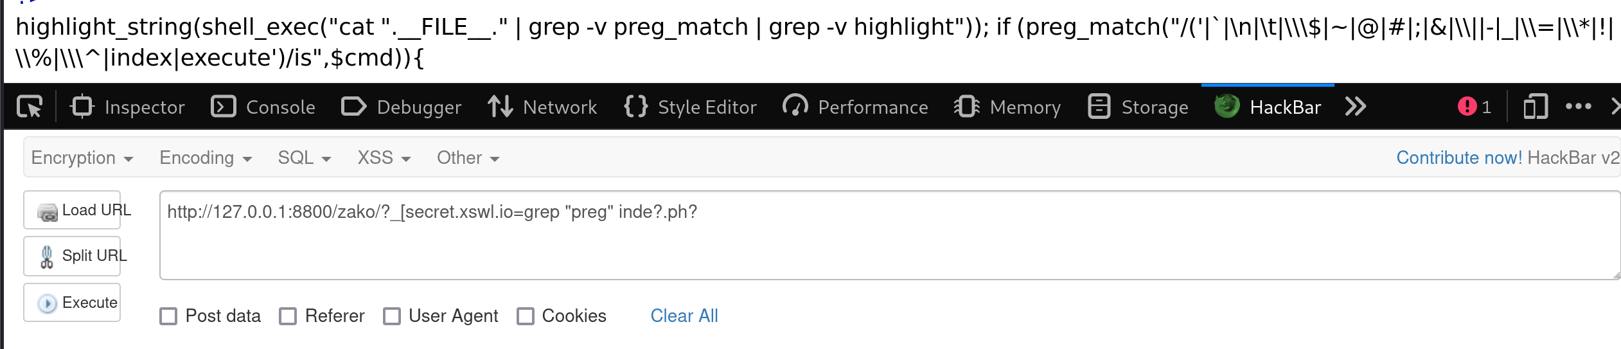This screenshot has height=349, width=1621.
Task: Select the HackBar tab
Action: [x=1268, y=107]
